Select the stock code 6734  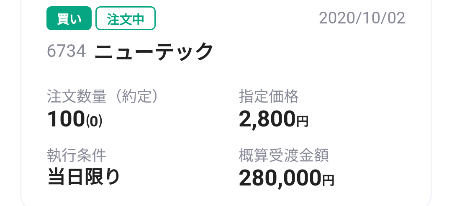point(66,51)
